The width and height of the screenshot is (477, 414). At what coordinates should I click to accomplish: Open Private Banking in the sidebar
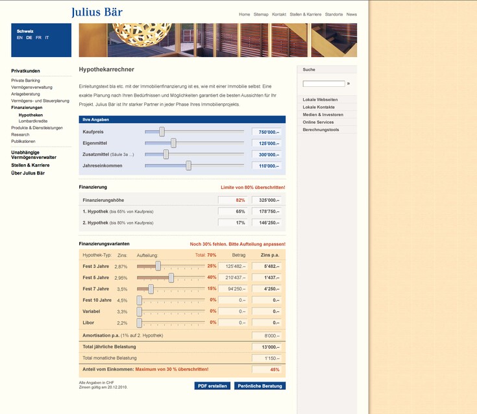(x=25, y=80)
